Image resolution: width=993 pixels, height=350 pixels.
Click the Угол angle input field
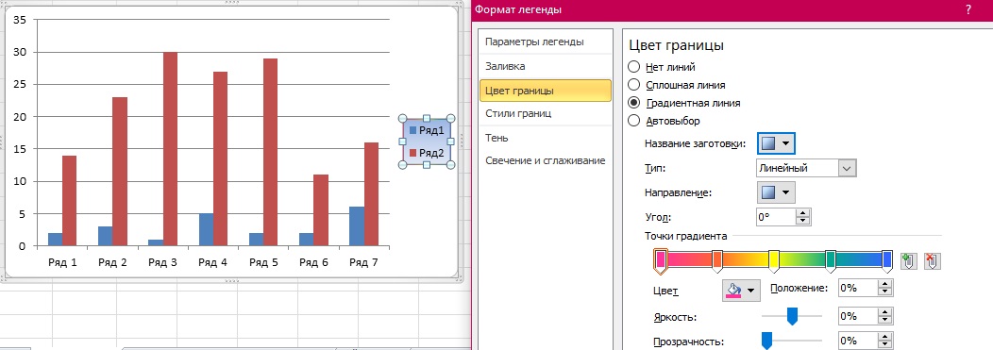pos(776,217)
